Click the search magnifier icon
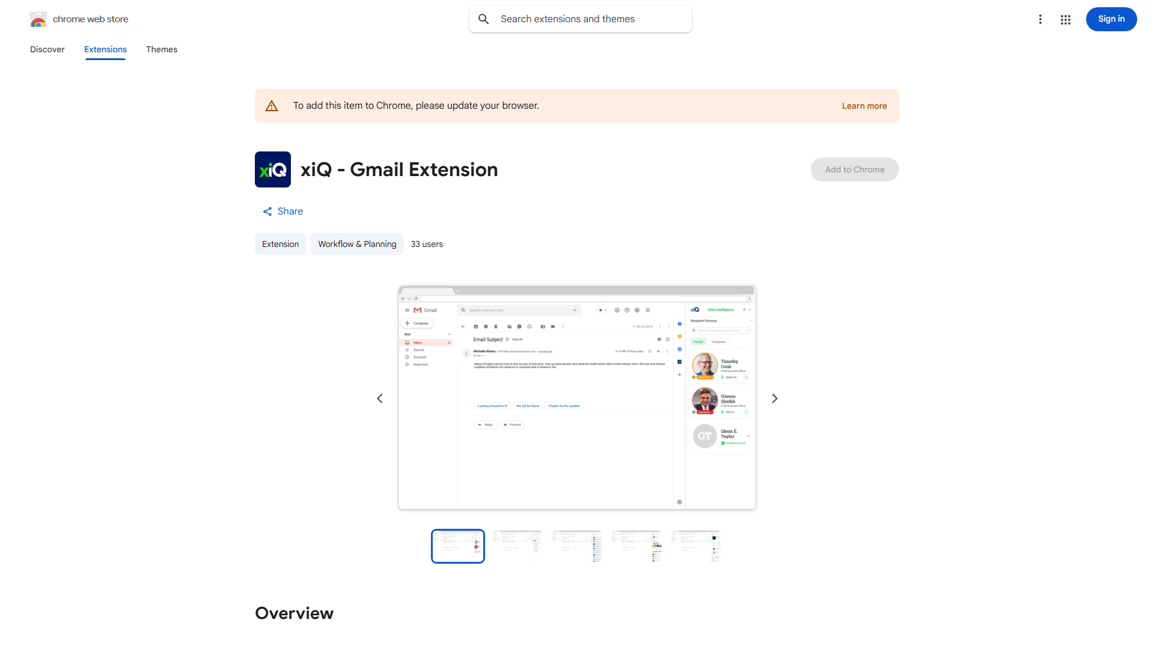The height and width of the screenshot is (649, 1154). (x=484, y=19)
